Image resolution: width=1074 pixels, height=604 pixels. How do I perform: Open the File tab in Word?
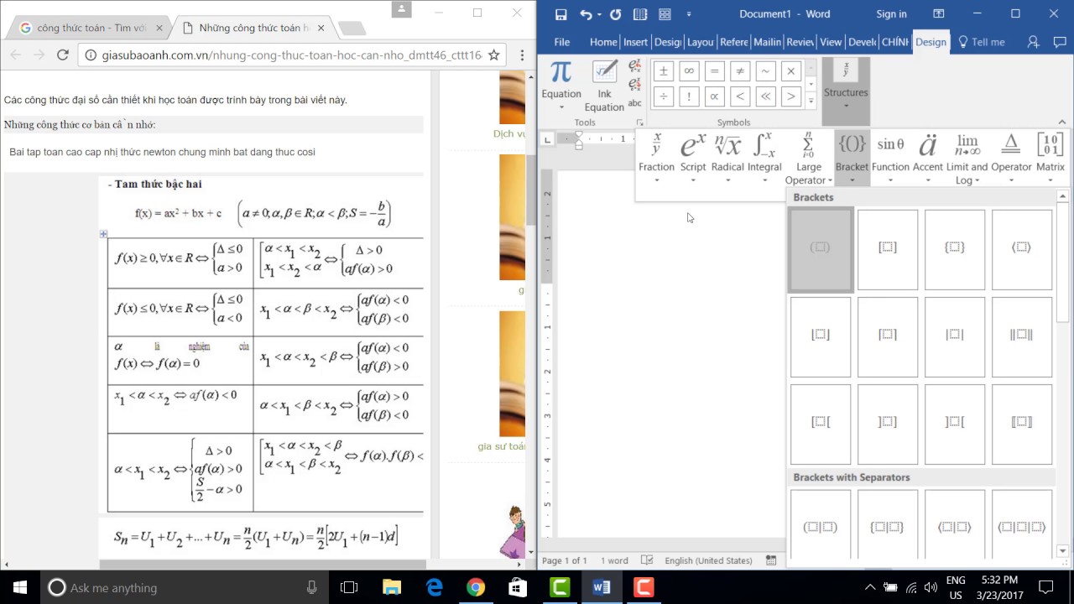click(x=562, y=42)
